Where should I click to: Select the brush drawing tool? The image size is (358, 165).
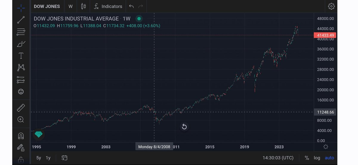click(x=21, y=44)
